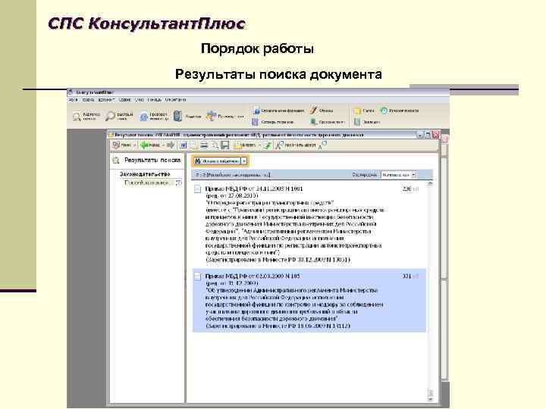Image resolution: width=546 pixels, height=409 pixels.
Task: Open Правовой навигатор tool
Action: coord(153,116)
